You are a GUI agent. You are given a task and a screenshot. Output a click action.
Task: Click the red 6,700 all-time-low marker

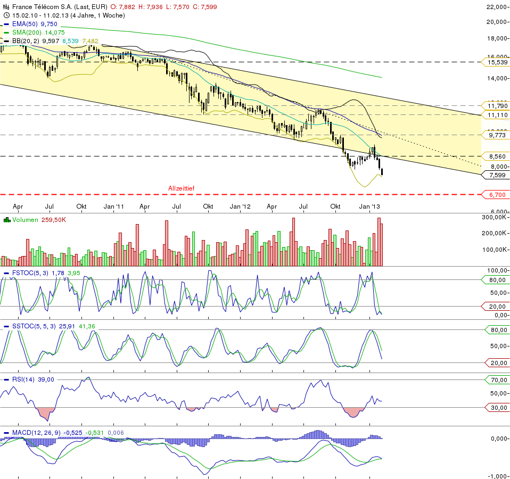tap(495, 195)
